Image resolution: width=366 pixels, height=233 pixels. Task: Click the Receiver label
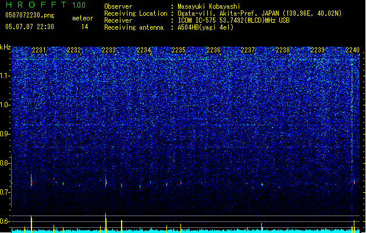[118, 20]
